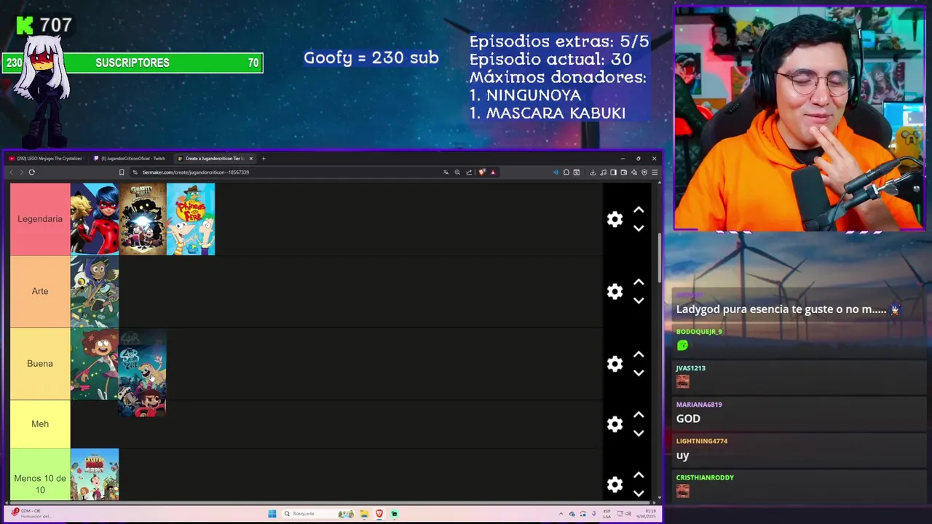The image size is (932, 524).
Task: Switch to LEGO Ninjago YouTube tab
Action: coord(47,159)
